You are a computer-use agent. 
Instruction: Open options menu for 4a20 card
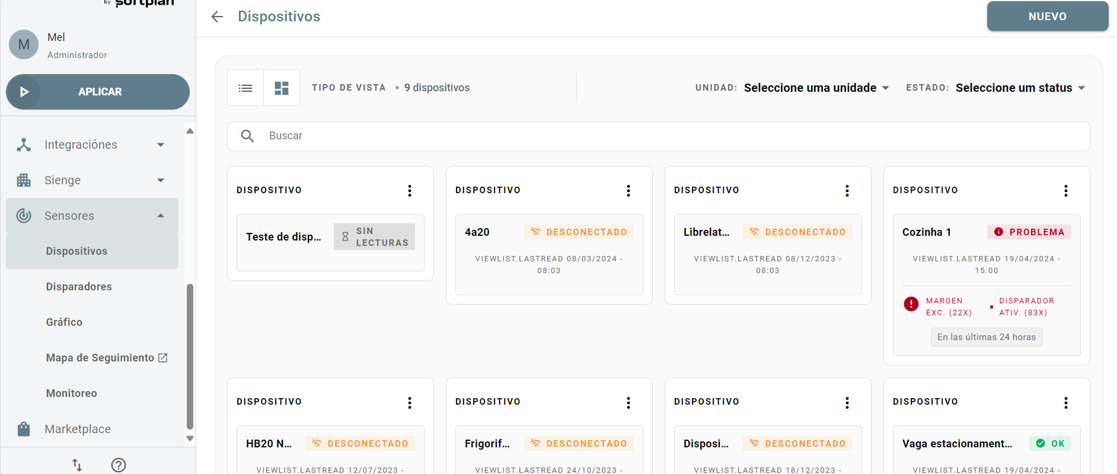(628, 191)
